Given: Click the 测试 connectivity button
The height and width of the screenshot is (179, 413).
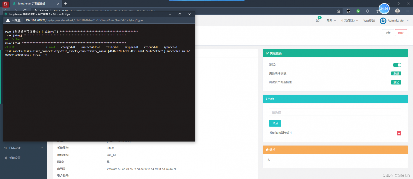Looking at the screenshot, I should [x=396, y=82].
